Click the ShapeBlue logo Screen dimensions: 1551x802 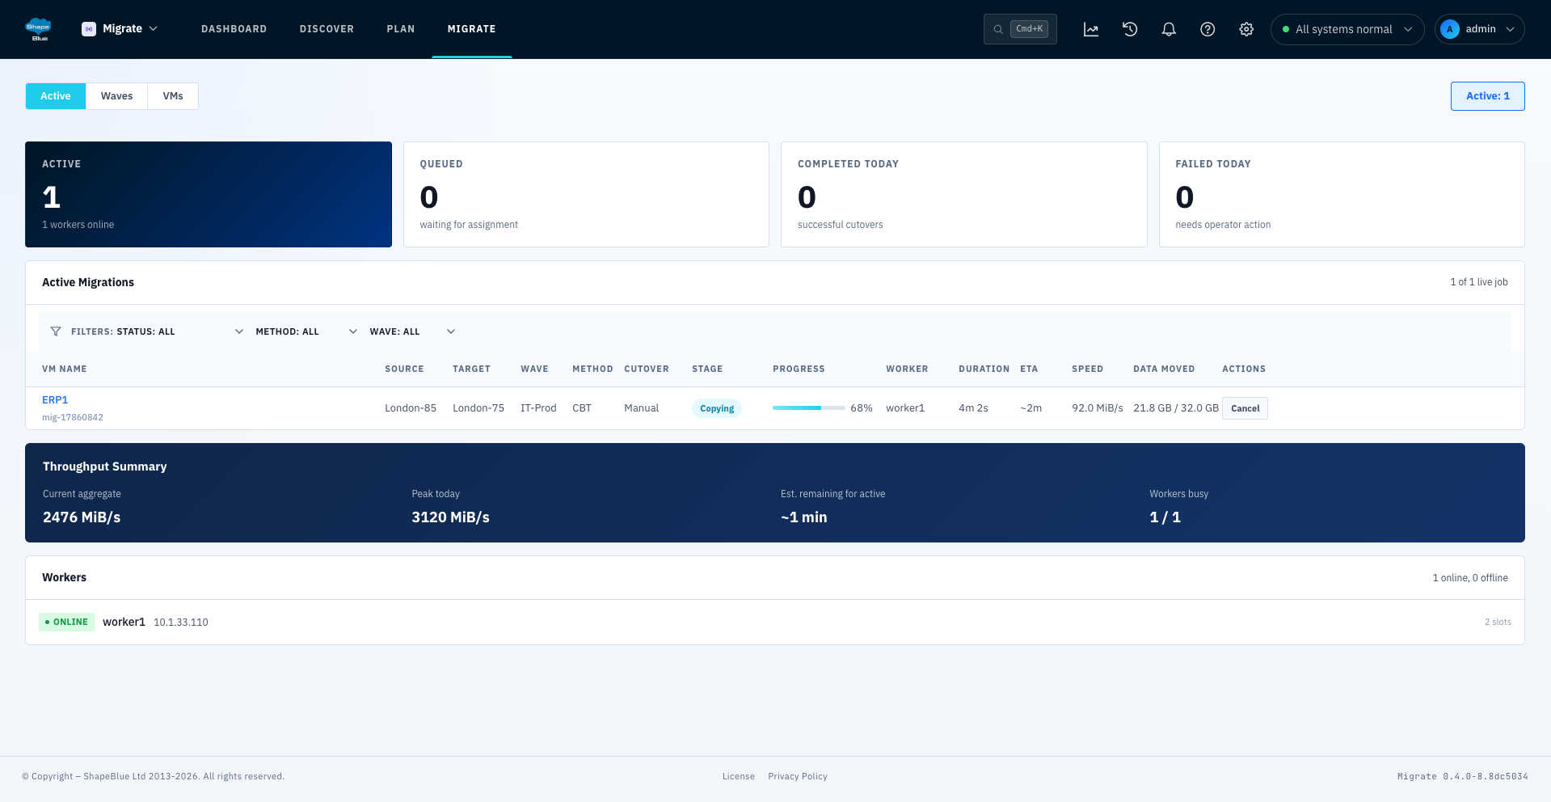pos(39,29)
